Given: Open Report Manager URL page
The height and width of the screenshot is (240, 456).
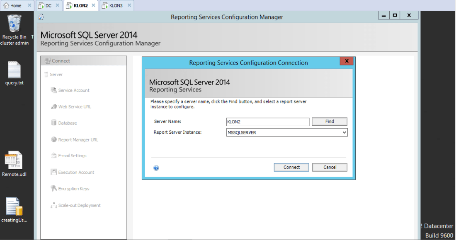Looking at the screenshot, I should click(x=78, y=140).
